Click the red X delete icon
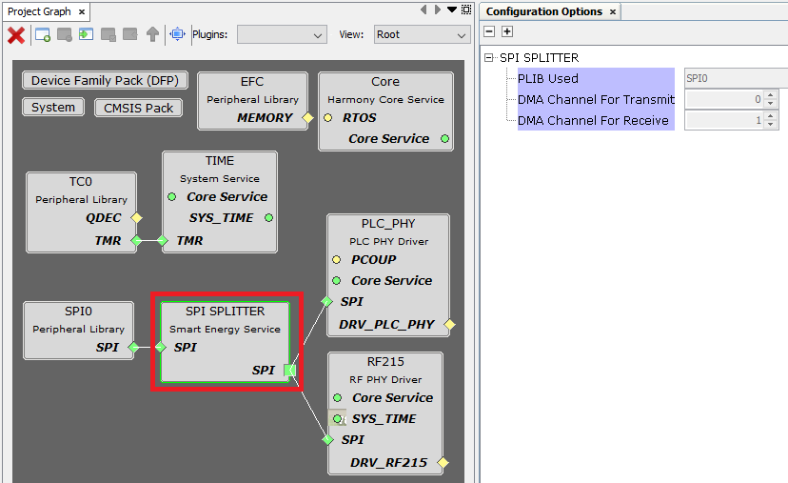This screenshot has width=788, height=483. click(16, 34)
